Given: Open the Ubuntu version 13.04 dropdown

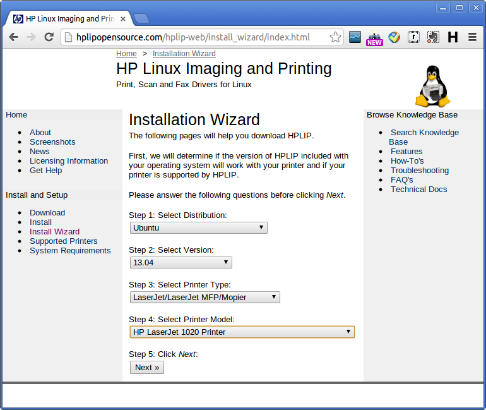Looking at the screenshot, I should coord(181,262).
